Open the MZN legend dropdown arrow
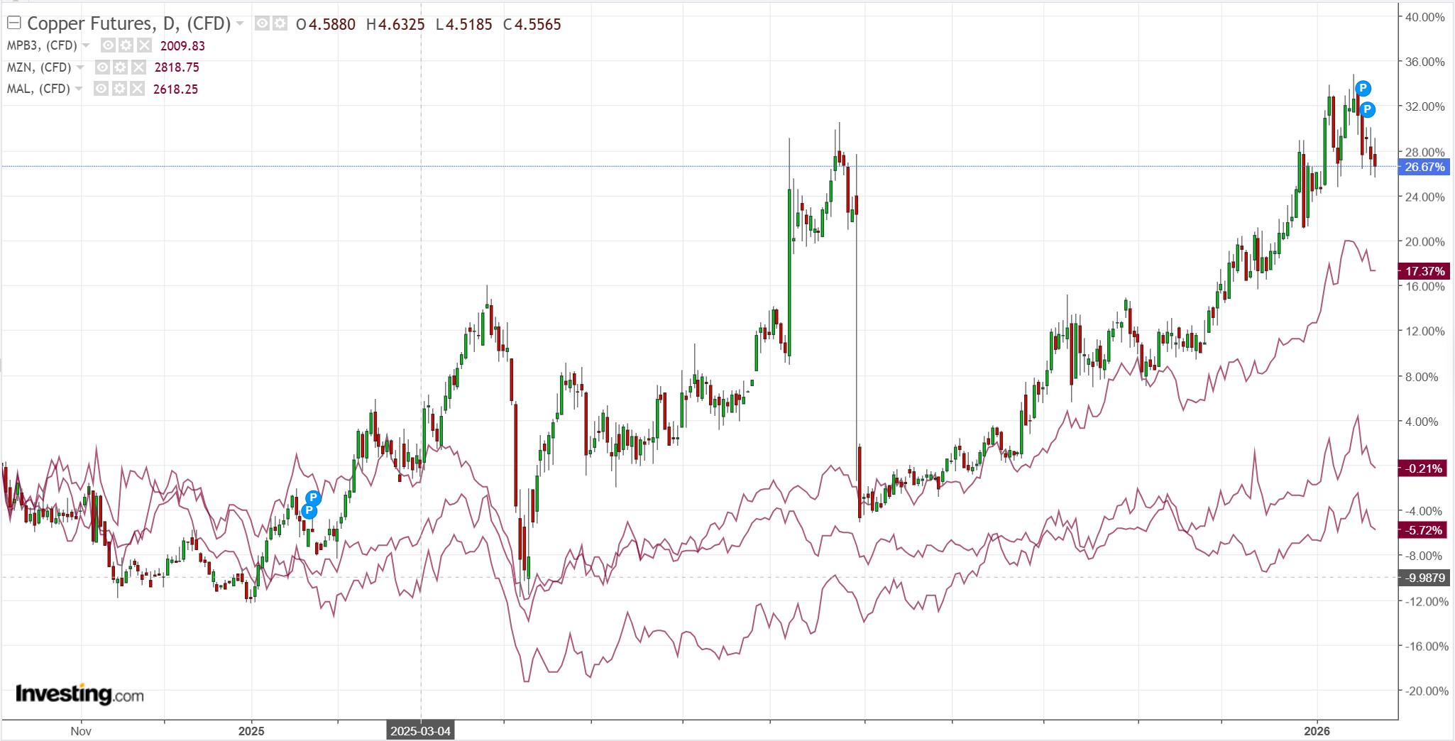Image resolution: width=1455 pixels, height=741 pixels. (x=80, y=67)
